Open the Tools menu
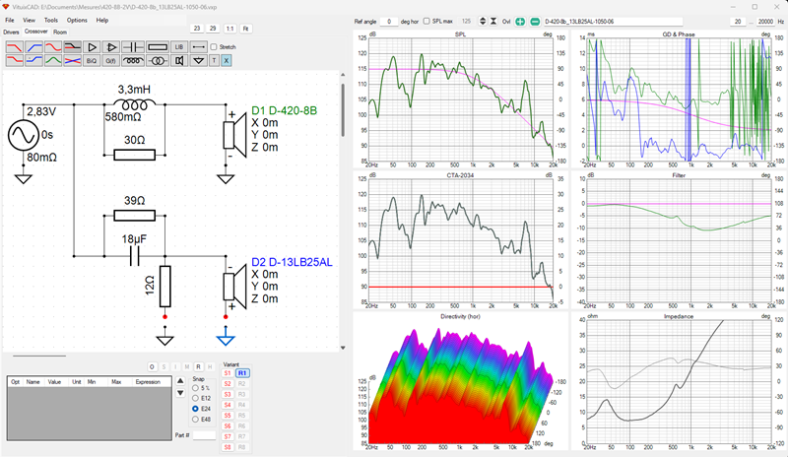The image size is (788, 457). (51, 20)
